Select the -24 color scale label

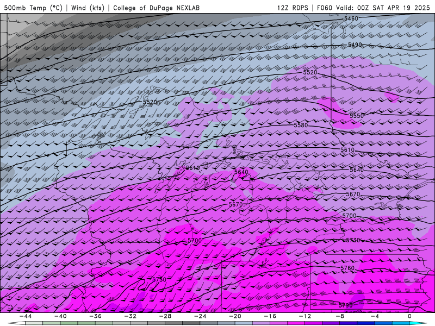tap(200, 316)
